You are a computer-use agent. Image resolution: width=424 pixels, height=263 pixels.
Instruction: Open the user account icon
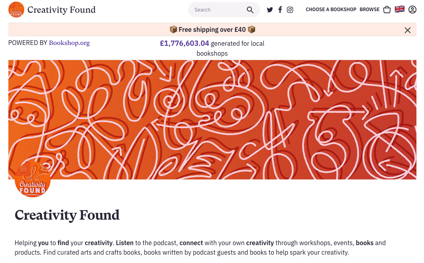(x=412, y=10)
